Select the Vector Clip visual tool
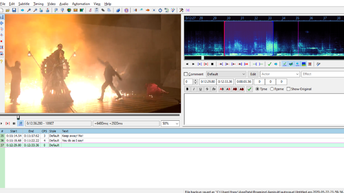This screenshot has height=193, width=344. 2,53
